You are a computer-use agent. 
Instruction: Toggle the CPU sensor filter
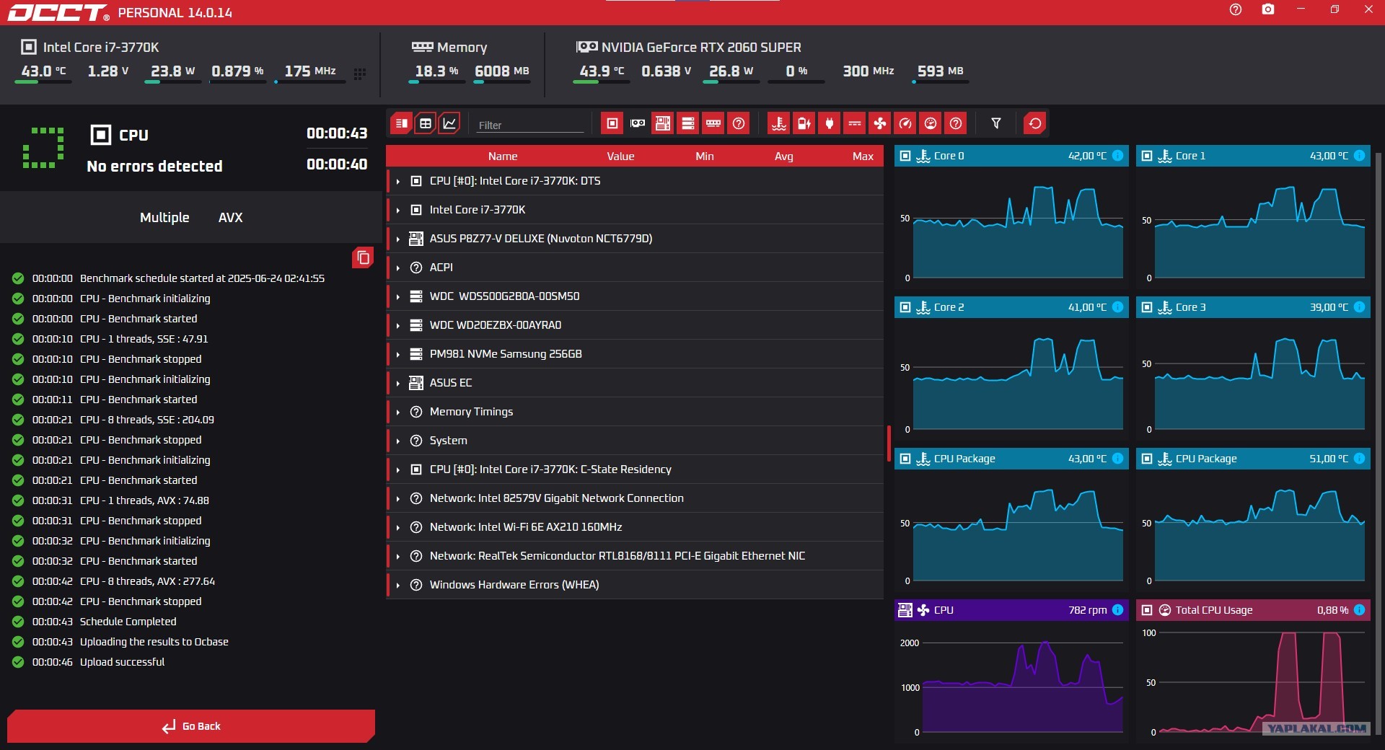point(612,123)
